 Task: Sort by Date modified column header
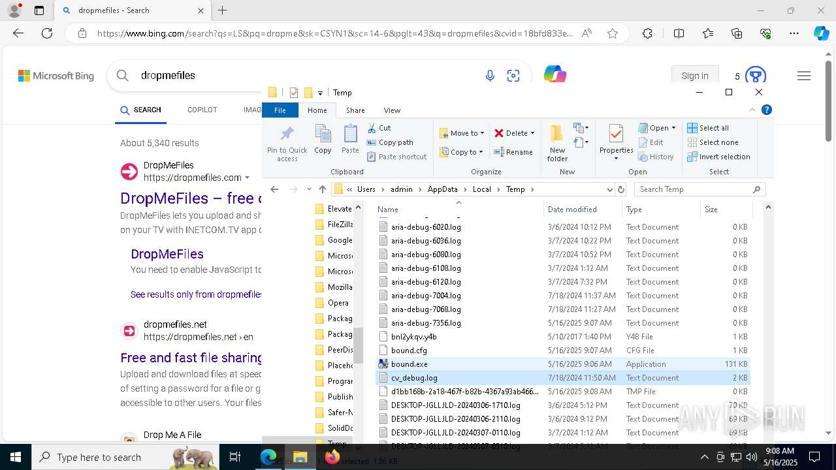(572, 210)
